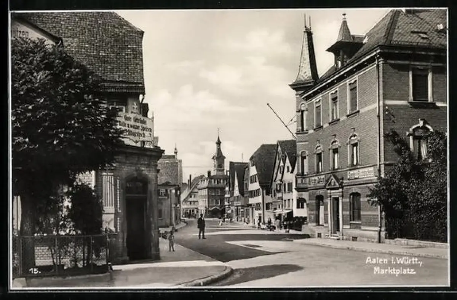Viewport: 457px width, 300px height.
Task: Click the diagonal flagpole on the brick building
Action: click(281, 121)
